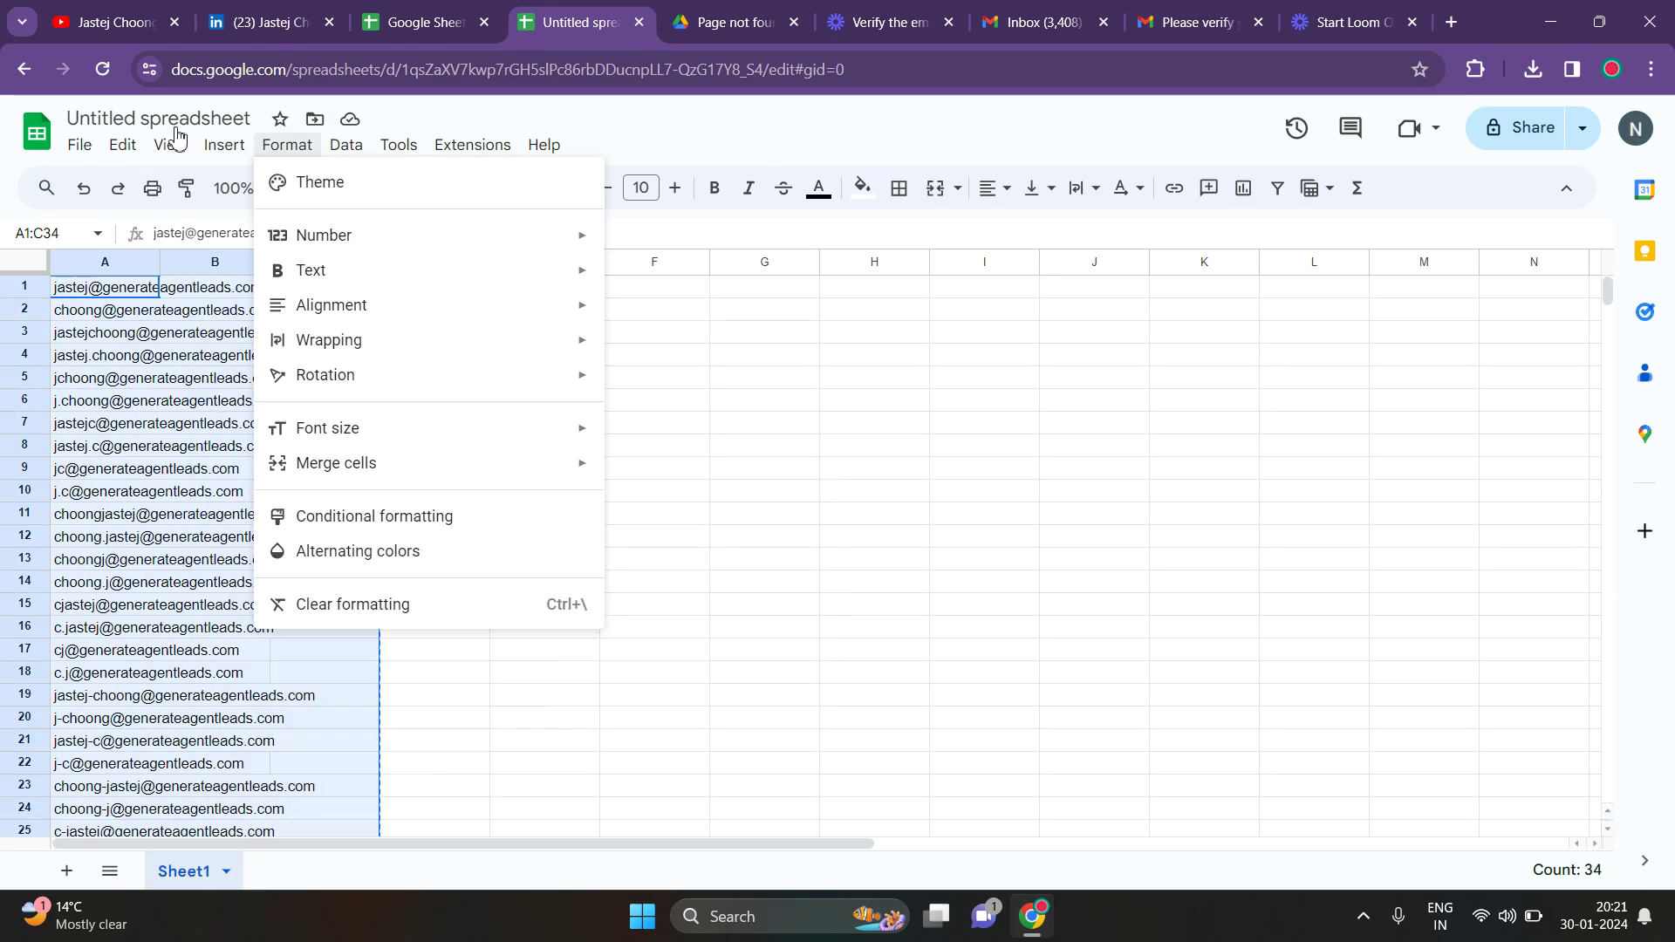This screenshot has width=1675, height=942.
Task: Open Sheet1 tab options dropdown
Action: coord(227,870)
